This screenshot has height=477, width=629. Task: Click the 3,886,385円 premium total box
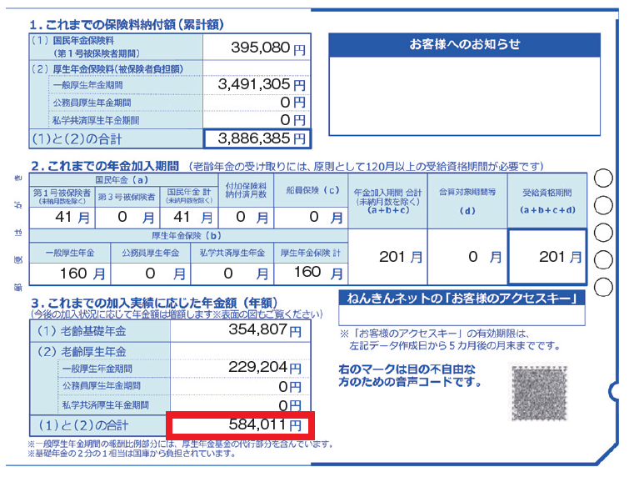point(257,139)
